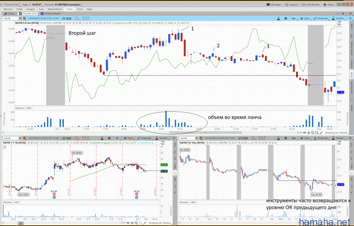The height and width of the screenshot is (226, 354).
Task: Toggle price axis scale icon in top chart
Action: pyautogui.click(x=339, y=23)
